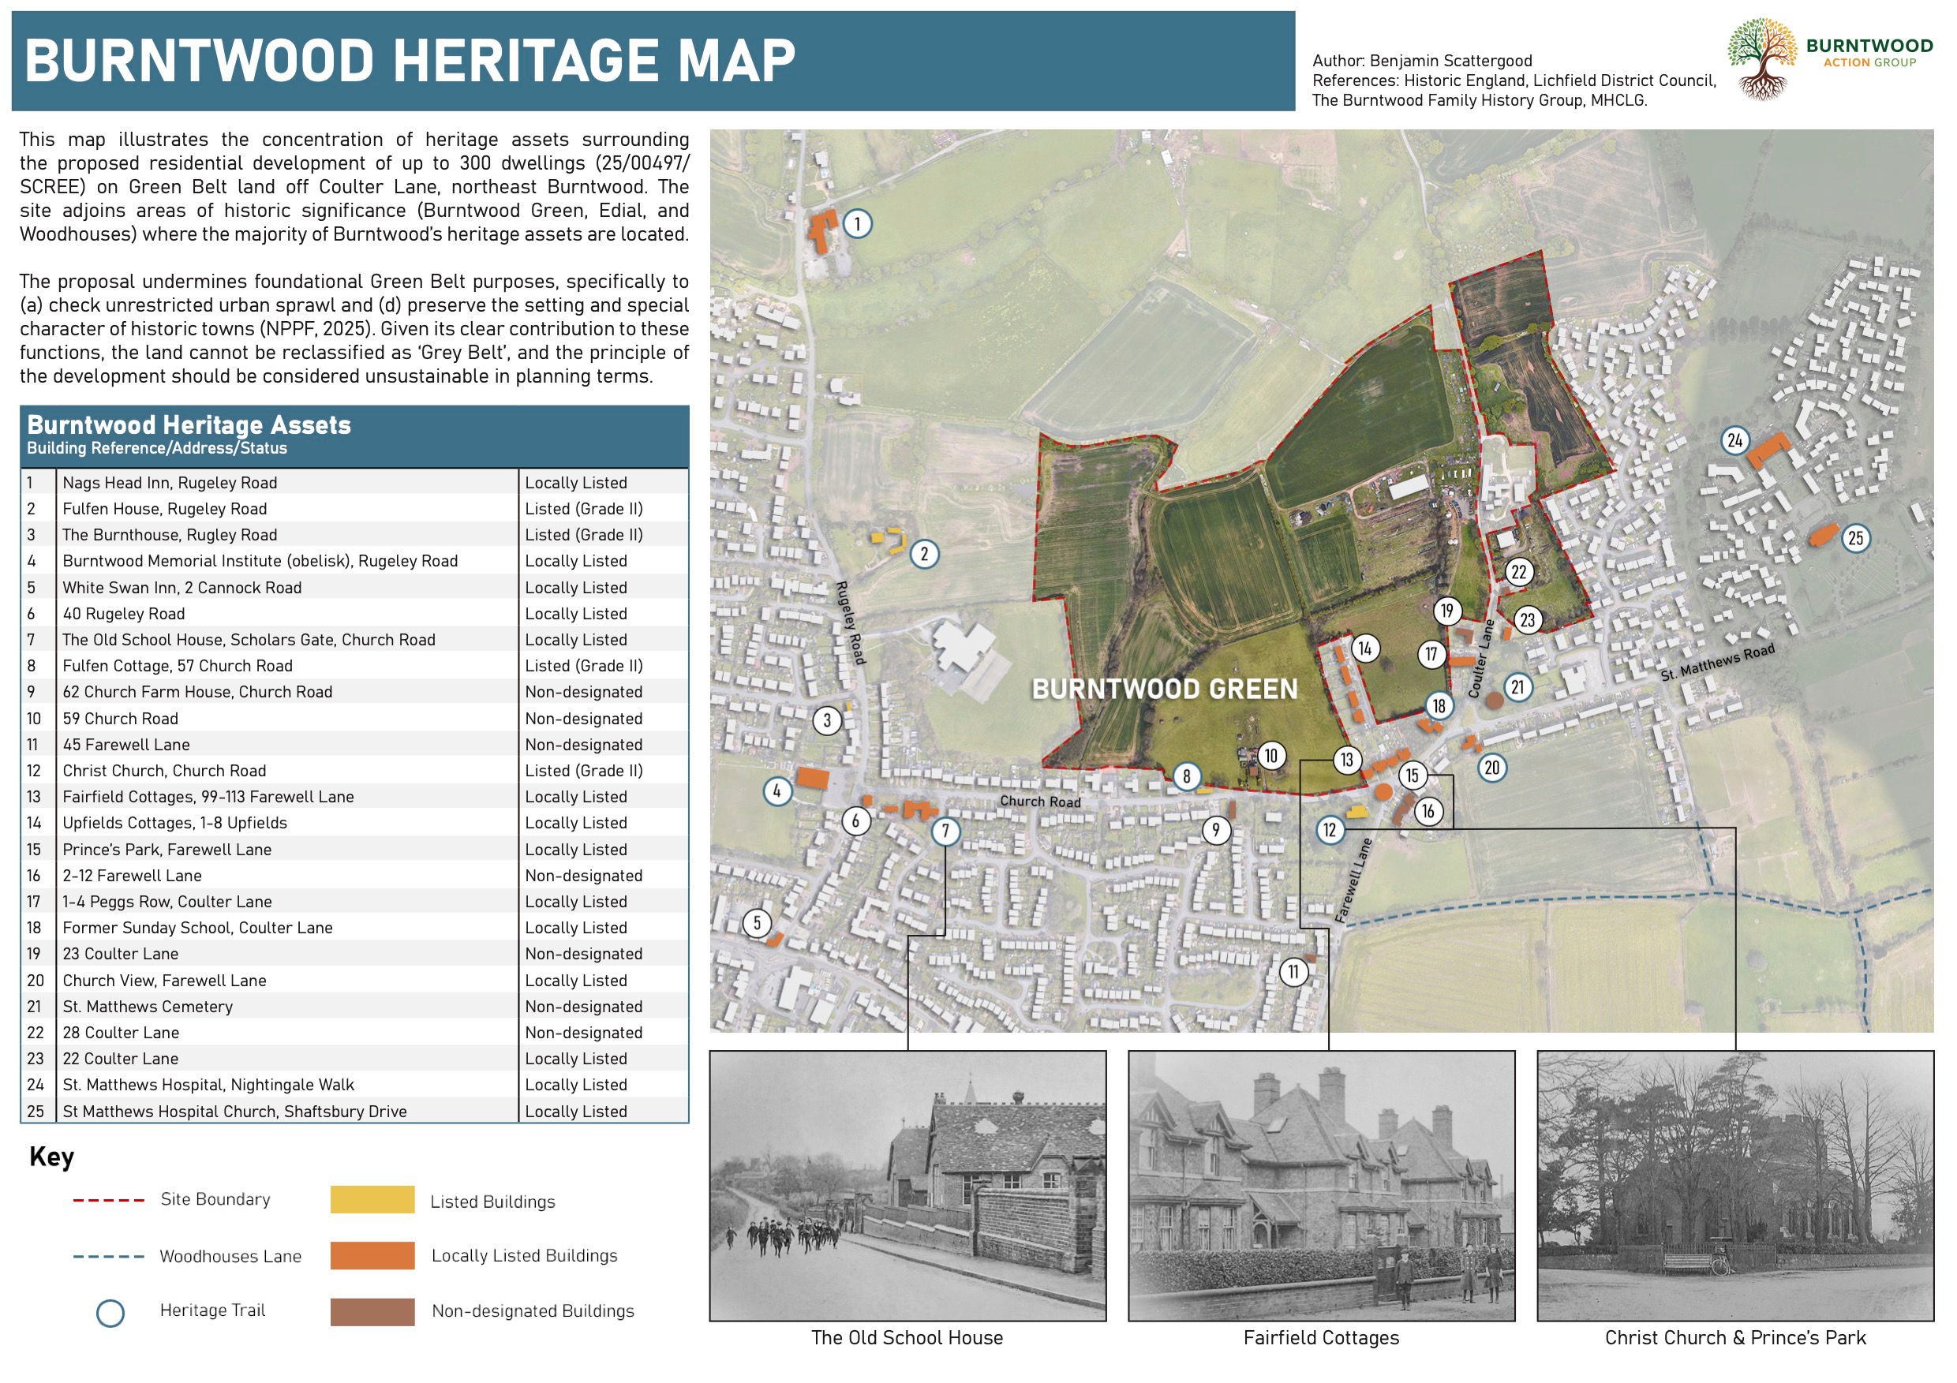Click the Heritage Trail circle key symbol

(110, 1312)
